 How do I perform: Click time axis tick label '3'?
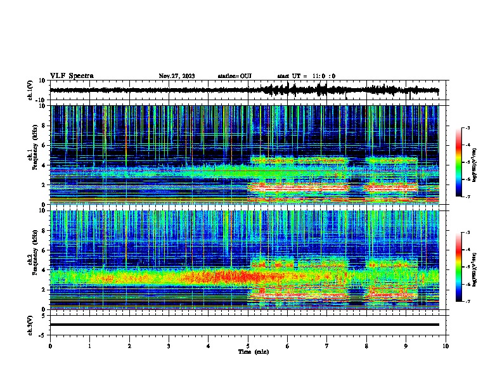click(169, 346)
